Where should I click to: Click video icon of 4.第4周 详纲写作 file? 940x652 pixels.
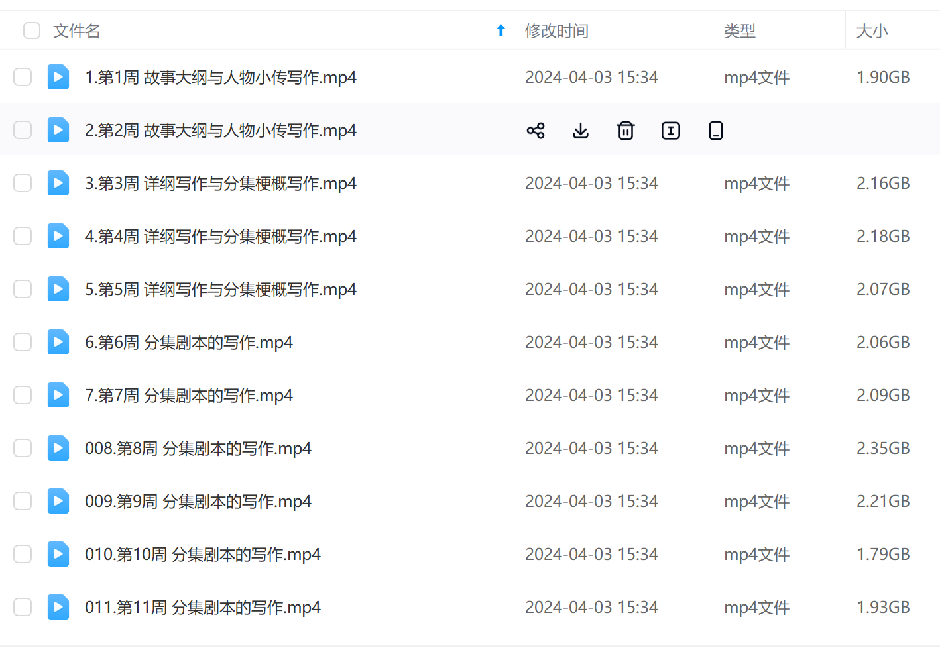pos(58,236)
